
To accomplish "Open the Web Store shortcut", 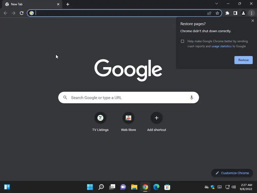I will (128, 122).
